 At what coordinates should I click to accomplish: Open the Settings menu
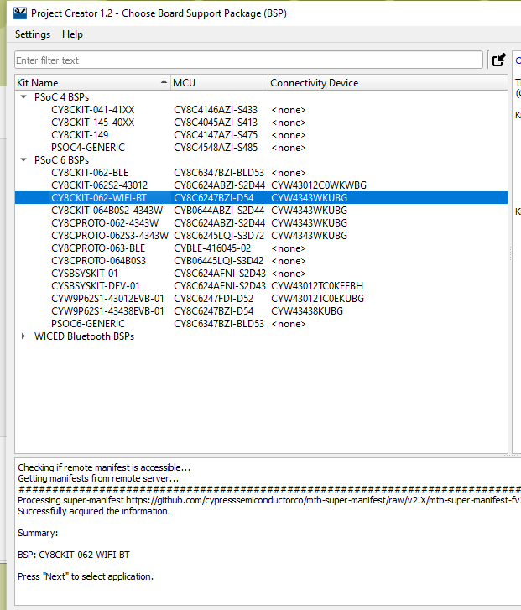pos(33,34)
